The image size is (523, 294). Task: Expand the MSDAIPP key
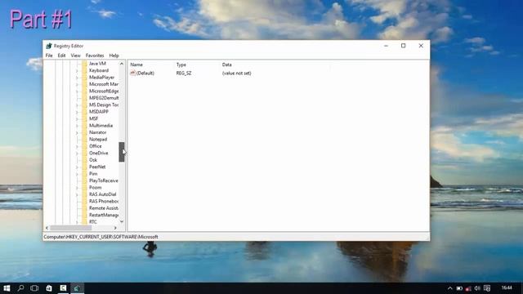pyautogui.click(x=77, y=112)
